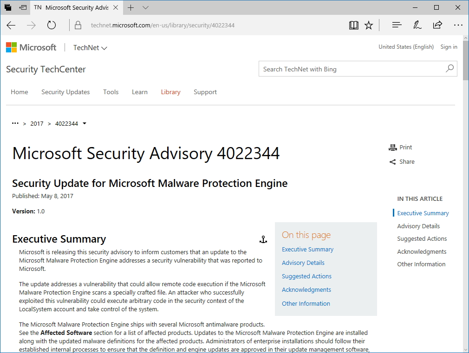Screen dimensions: 469x353
Task: Open reading view in the browser toolbar
Action: (353, 25)
